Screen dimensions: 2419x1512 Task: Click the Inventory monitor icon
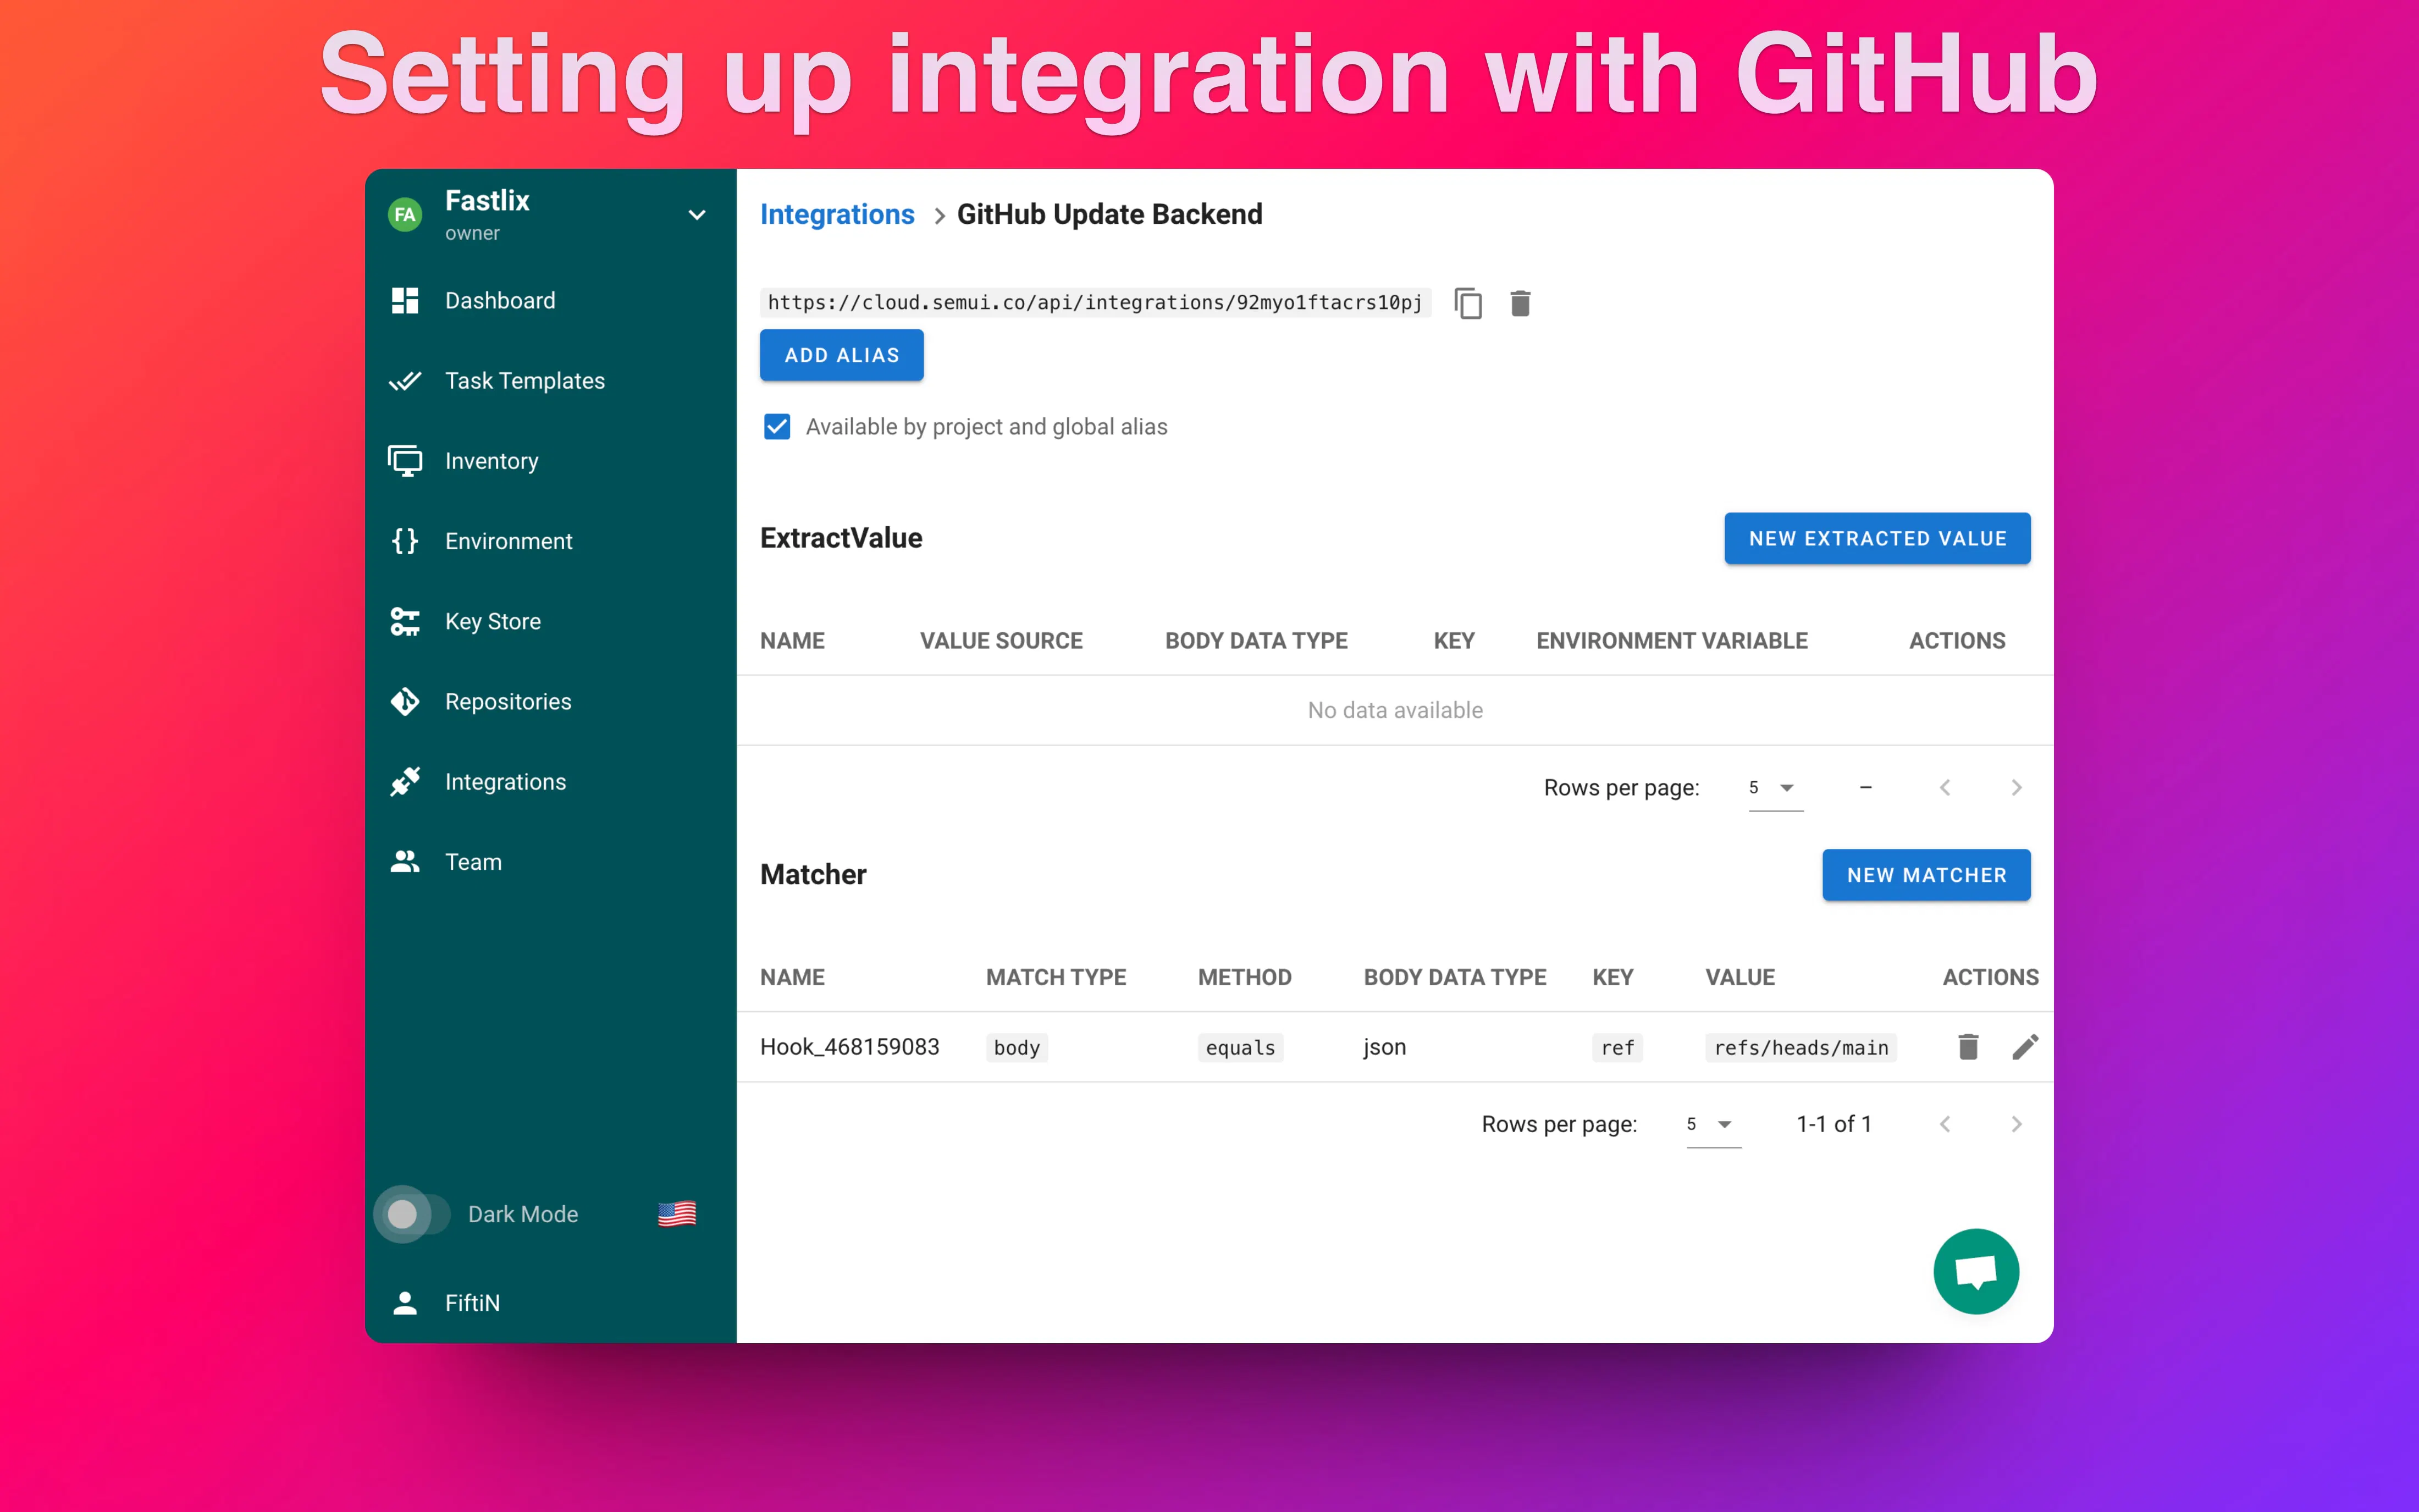(405, 461)
